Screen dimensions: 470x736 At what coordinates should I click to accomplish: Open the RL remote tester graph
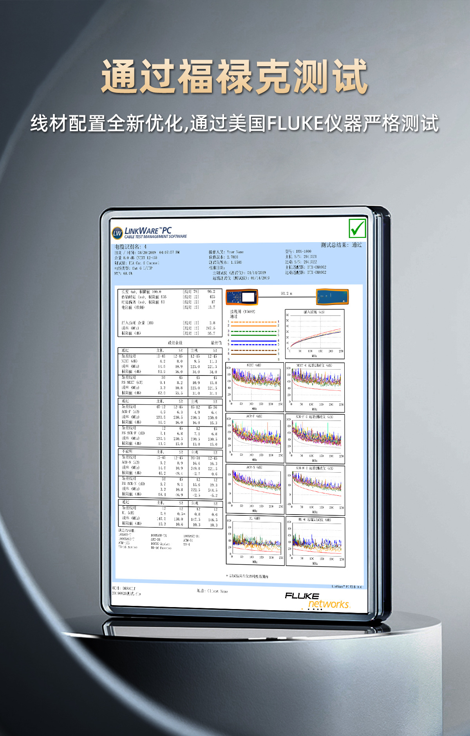[315, 541]
